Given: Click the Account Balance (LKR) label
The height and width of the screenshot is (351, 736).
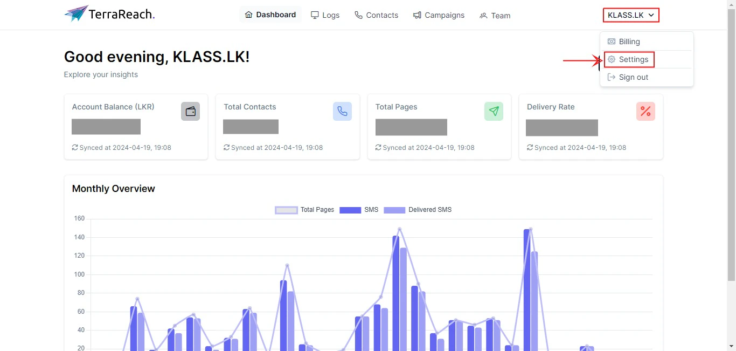Looking at the screenshot, I should pos(113,107).
